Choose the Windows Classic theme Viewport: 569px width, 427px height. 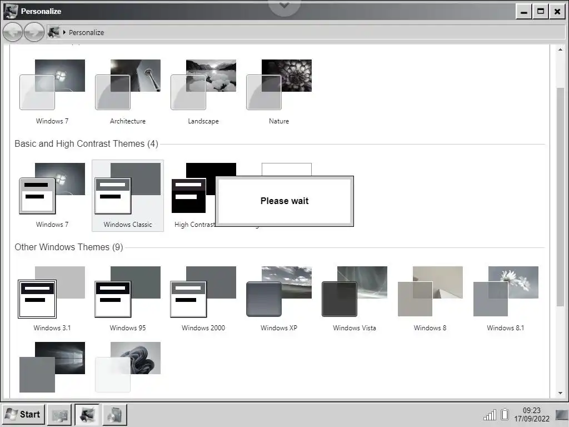point(128,195)
